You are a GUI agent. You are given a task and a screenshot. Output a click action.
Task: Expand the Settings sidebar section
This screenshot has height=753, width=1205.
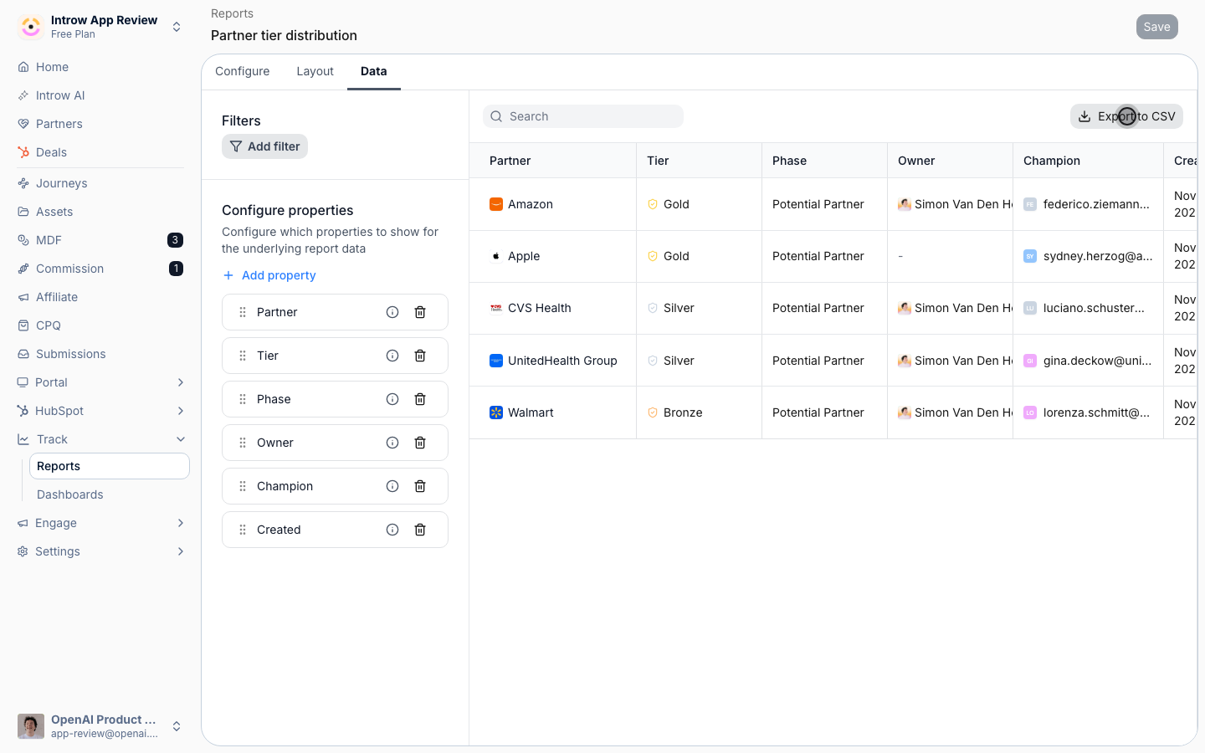coord(181,551)
